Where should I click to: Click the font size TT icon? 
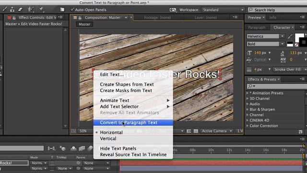point(249,53)
